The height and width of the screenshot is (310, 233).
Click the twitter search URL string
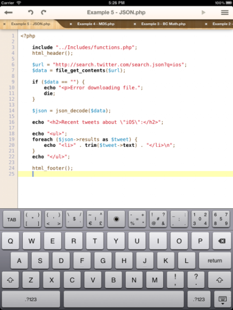click(119, 65)
